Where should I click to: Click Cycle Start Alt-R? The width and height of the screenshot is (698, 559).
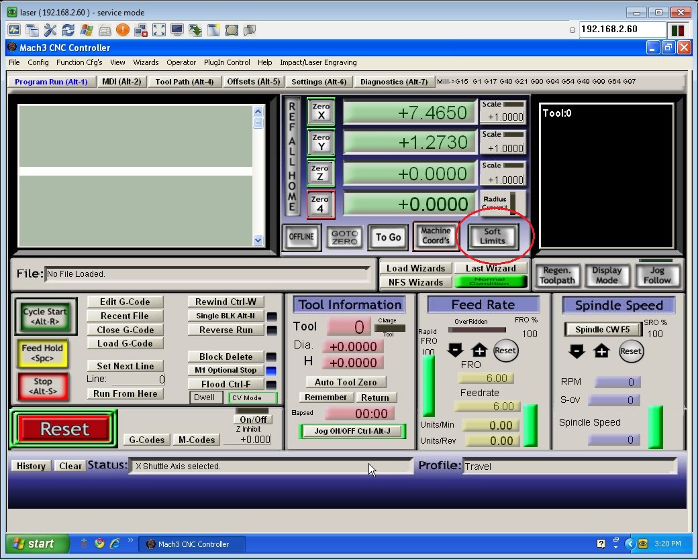click(x=45, y=316)
